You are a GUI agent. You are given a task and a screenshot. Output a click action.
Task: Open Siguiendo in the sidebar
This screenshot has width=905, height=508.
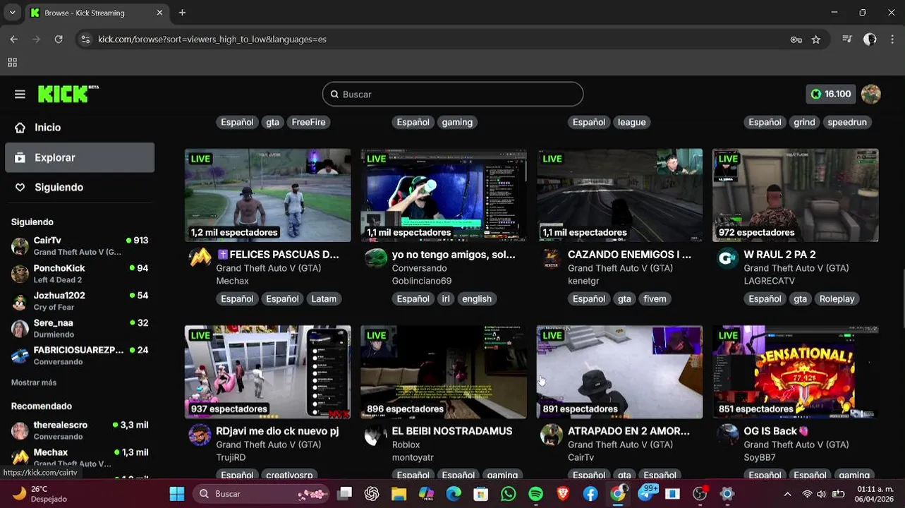(80, 187)
